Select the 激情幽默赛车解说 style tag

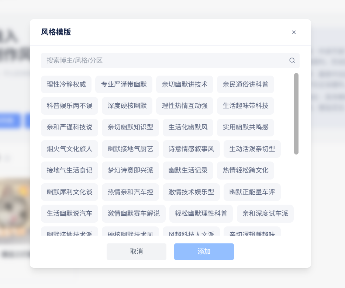134,214
